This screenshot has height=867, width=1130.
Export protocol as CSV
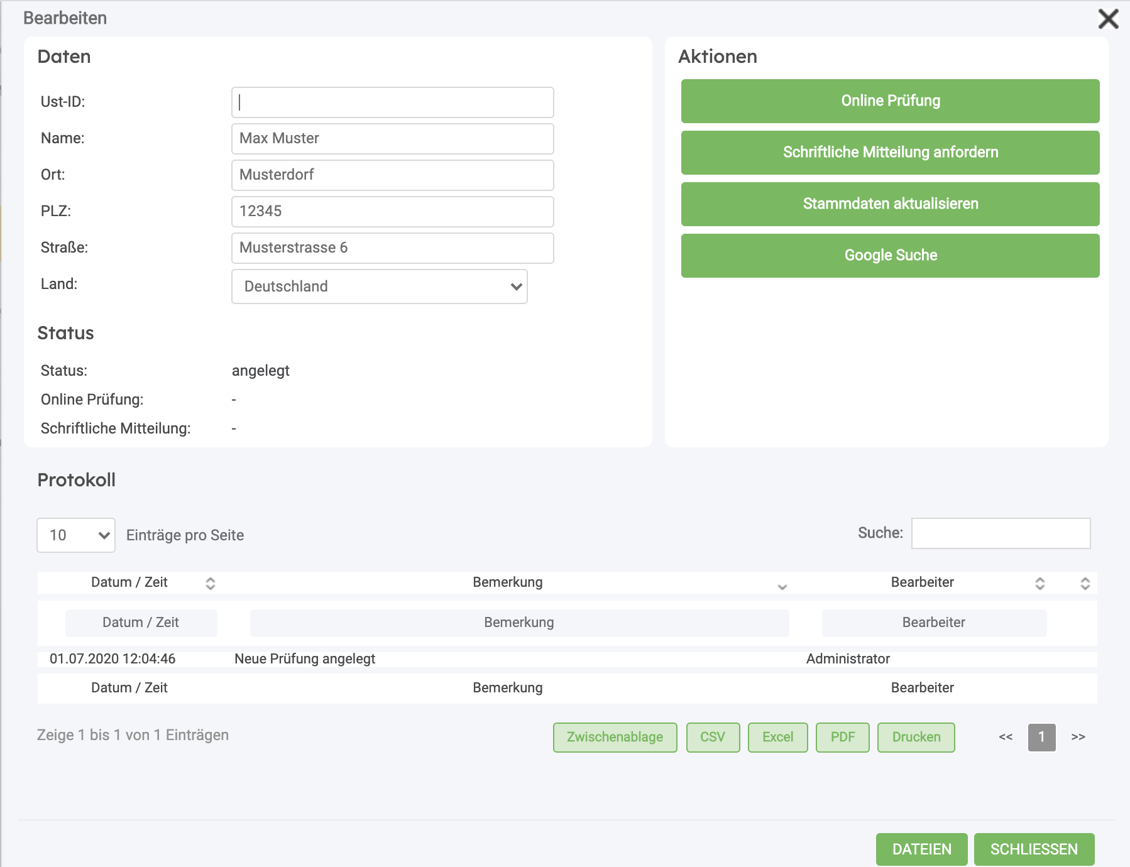pos(713,737)
